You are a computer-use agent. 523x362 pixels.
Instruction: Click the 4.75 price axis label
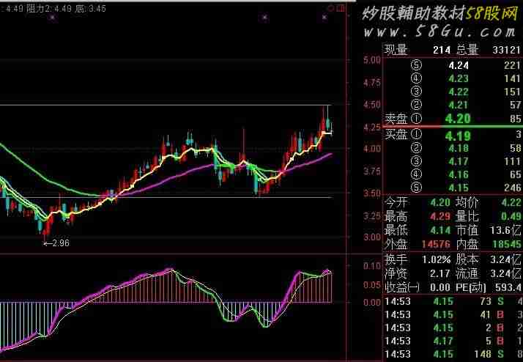[x=372, y=83]
